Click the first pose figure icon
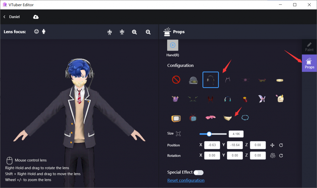Image resolution: width=317 pixels, height=188 pixels. (x=110, y=32)
